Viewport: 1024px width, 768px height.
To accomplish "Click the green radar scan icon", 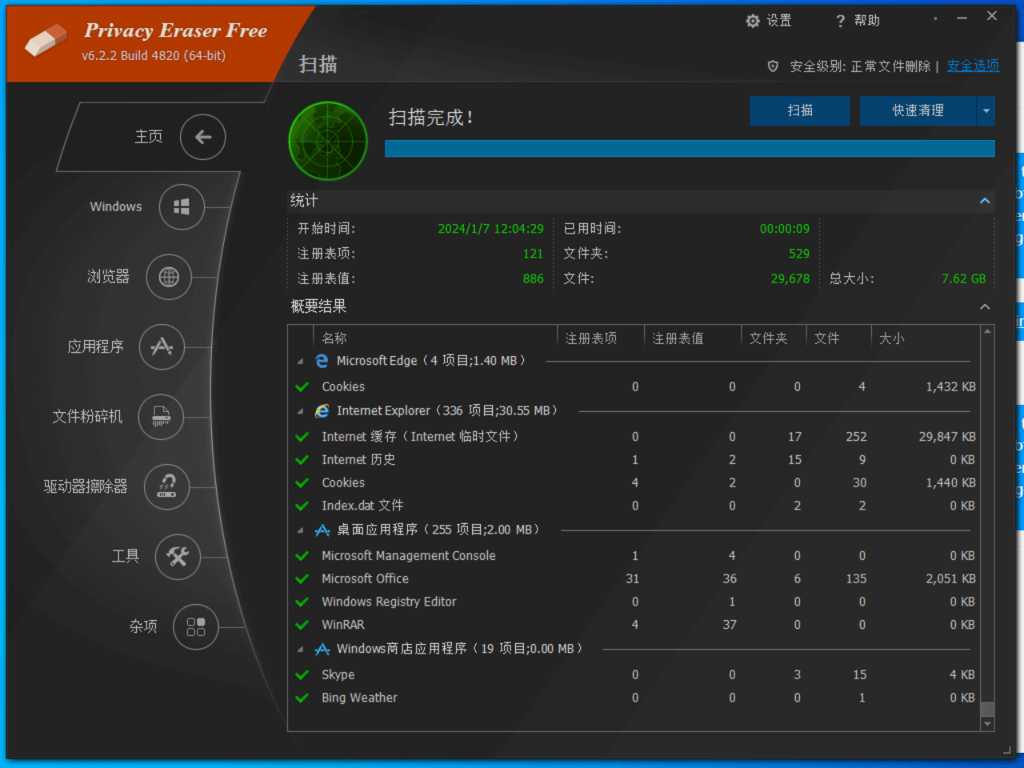I will click(328, 141).
